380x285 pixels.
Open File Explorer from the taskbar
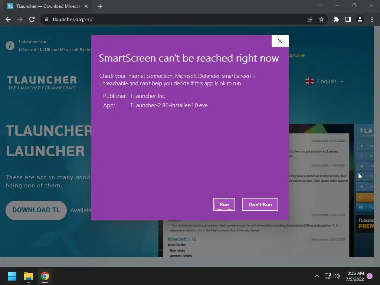coord(28,276)
